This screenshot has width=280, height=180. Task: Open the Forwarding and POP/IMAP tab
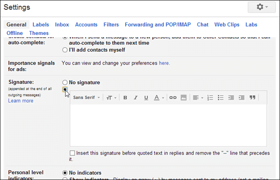158,25
